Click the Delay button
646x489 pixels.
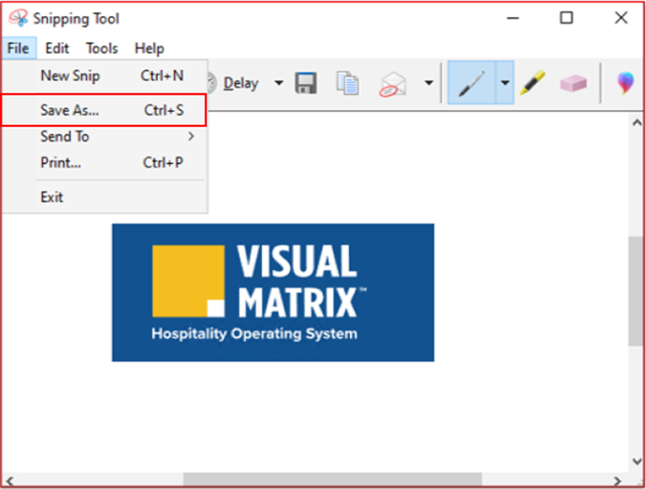(x=240, y=83)
